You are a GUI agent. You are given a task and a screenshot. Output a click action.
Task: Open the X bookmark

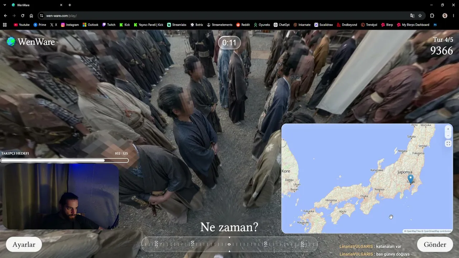tap(53, 25)
